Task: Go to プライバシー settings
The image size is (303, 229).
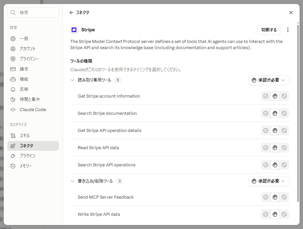Action: pos(33,59)
